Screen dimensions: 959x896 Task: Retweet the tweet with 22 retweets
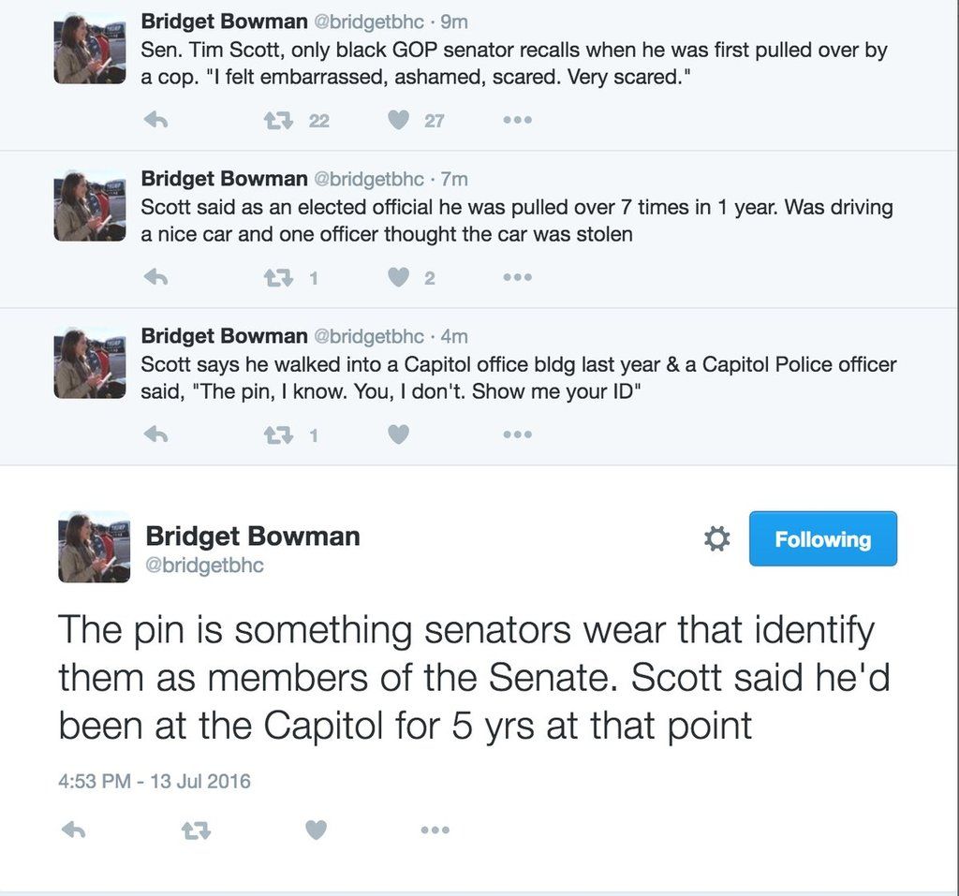pyautogui.click(x=278, y=121)
